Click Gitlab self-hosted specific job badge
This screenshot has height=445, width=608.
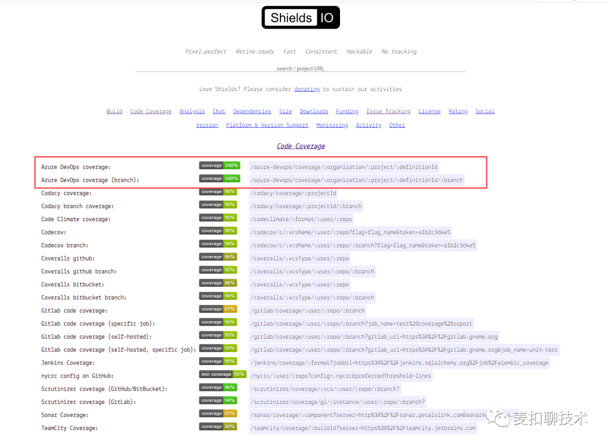click(218, 348)
